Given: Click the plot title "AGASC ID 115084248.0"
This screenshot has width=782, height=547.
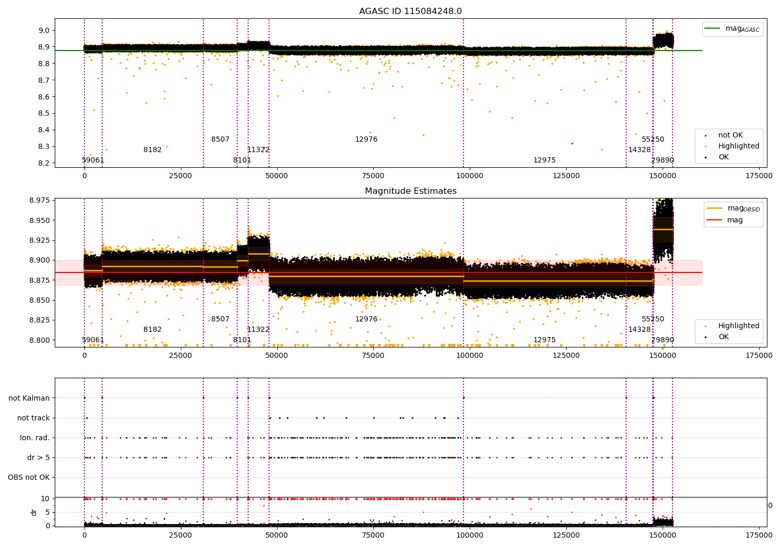Looking at the screenshot, I should click(x=410, y=11).
